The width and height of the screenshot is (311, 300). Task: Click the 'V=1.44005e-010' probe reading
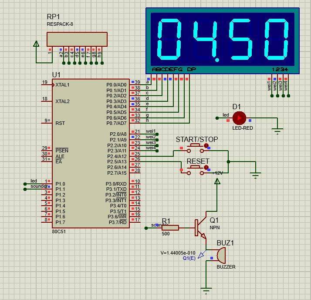click(178, 253)
